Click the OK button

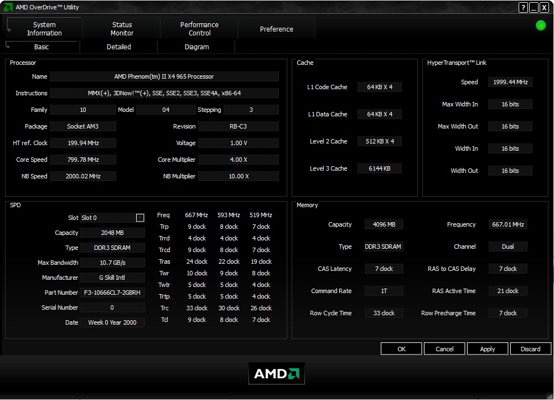click(x=401, y=349)
